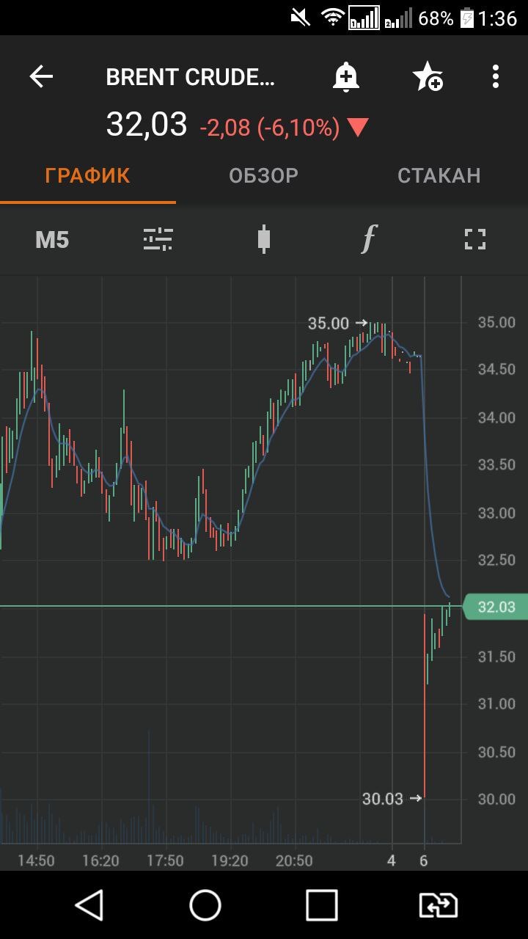This screenshot has width=528, height=939.
Task: Tap the muted sound status icon
Action: tap(301, 18)
